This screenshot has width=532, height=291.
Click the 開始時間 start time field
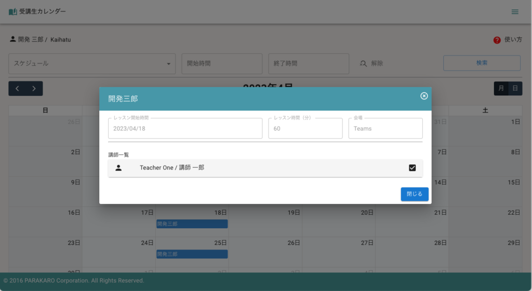(222, 64)
